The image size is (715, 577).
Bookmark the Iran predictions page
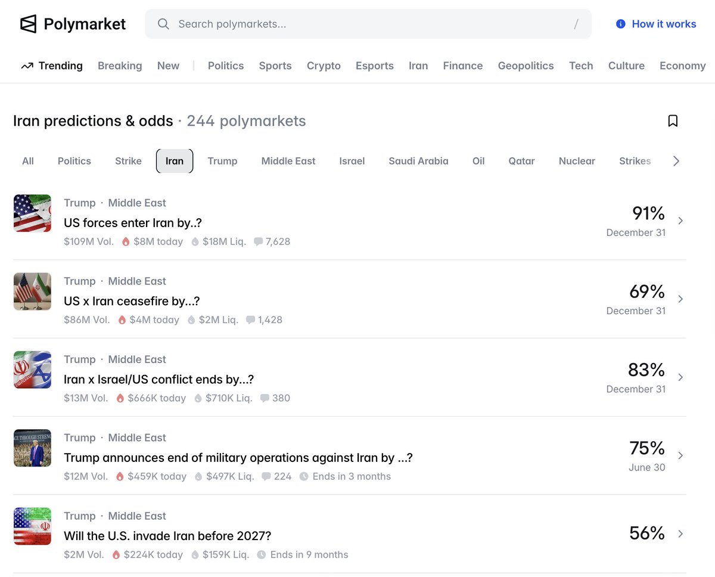[x=673, y=121]
